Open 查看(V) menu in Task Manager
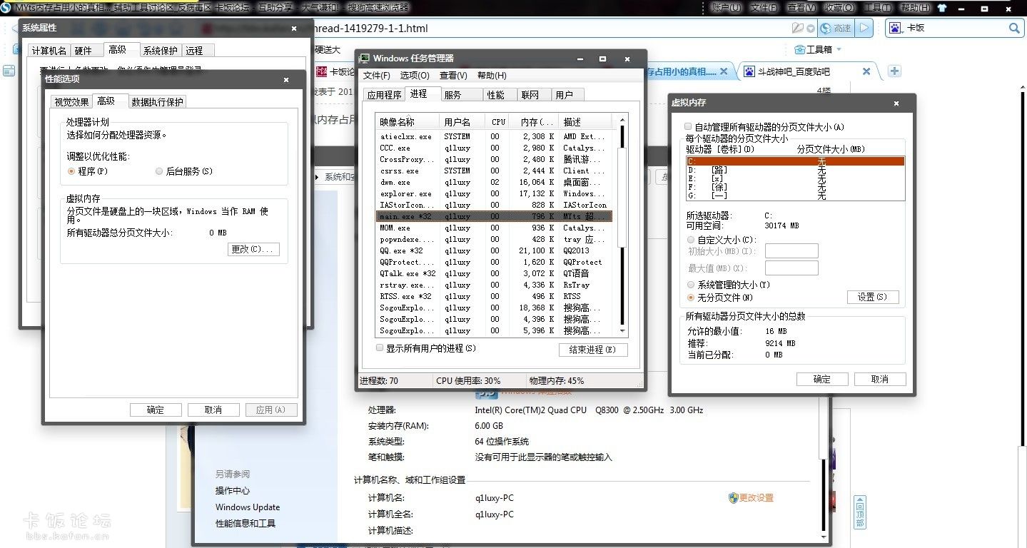The image size is (1027, 548). (x=453, y=76)
